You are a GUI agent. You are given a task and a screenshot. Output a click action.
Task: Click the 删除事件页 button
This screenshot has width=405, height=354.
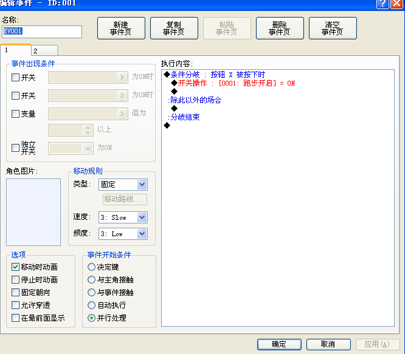(x=280, y=29)
